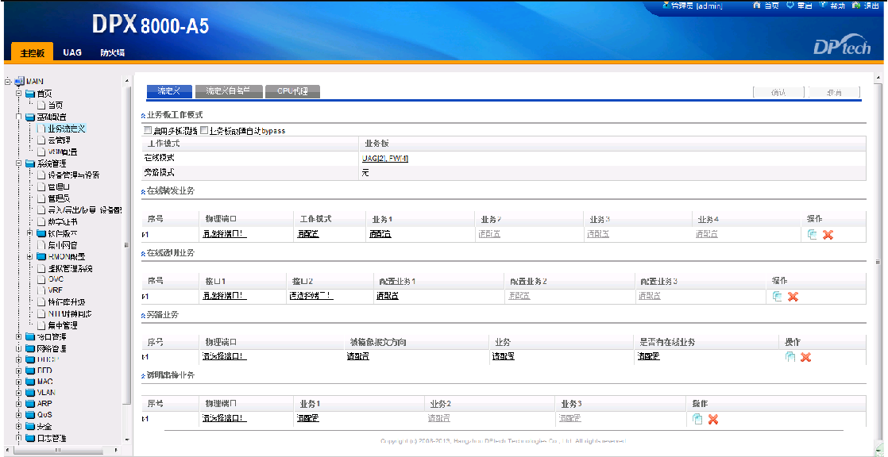This screenshot has height=457, width=888.
Task: Open the UAG tab
Action: pyautogui.click(x=72, y=52)
